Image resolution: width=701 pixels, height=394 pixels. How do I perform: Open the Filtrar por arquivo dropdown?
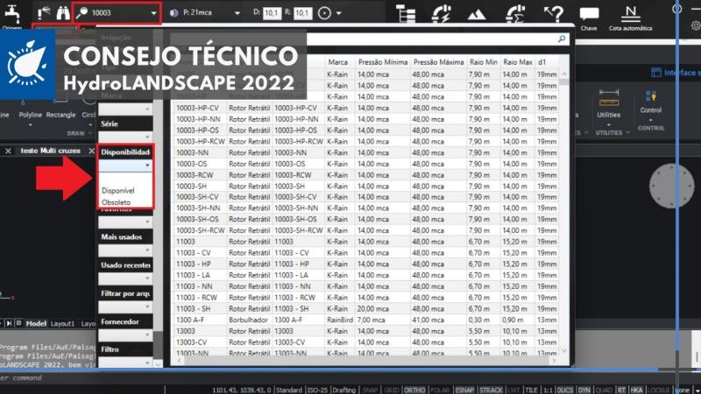(125, 307)
